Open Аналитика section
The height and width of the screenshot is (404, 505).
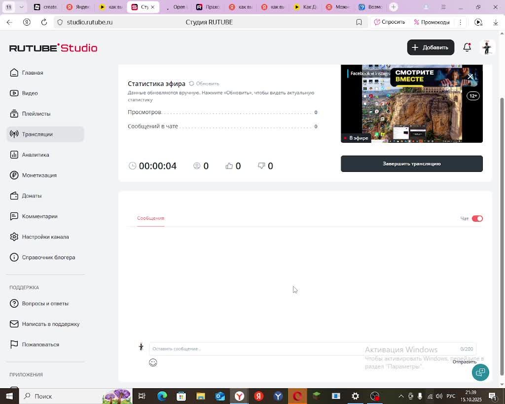click(x=29, y=155)
